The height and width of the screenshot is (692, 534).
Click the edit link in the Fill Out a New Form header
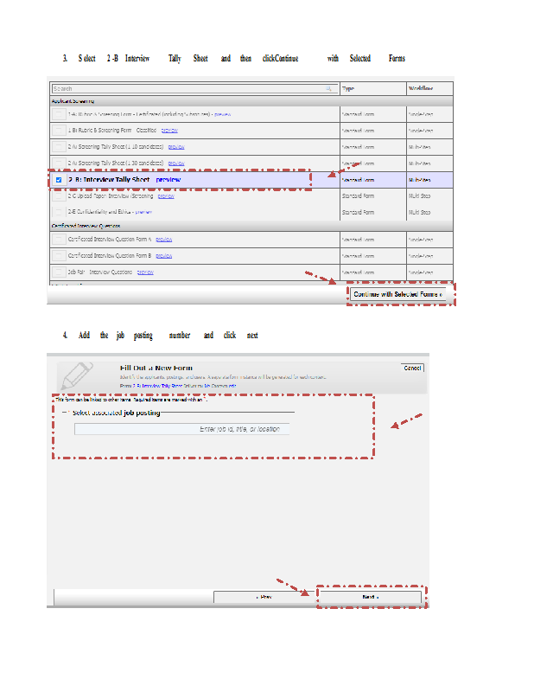click(x=232, y=386)
